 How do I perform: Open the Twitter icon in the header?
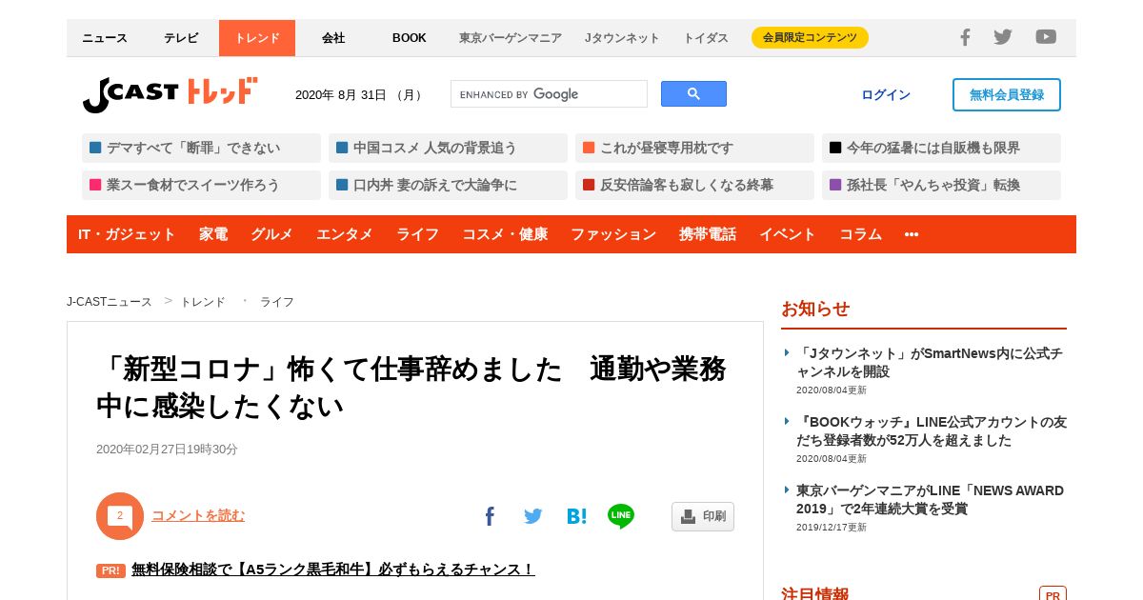(1003, 37)
